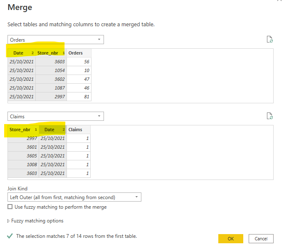284x252 pixels.
Task: Click the match status message text
Action: 77,236
